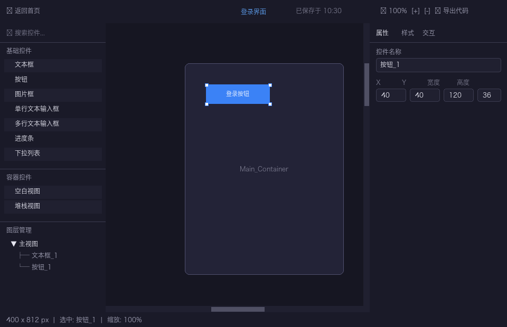Select the 文本框_1 layer
Screen dimensions: 507x327
[44, 255]
